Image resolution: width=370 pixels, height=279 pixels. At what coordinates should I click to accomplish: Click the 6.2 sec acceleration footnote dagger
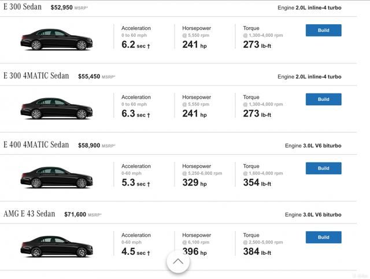149,46
